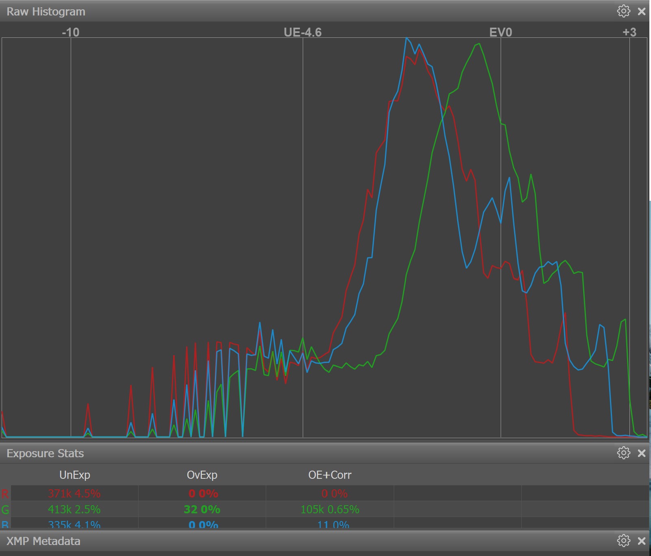This screenshot has height=556, width=651.
Task: Close the Raw Histogram panel
Action: pyautogui.click(x=642, y=11)
